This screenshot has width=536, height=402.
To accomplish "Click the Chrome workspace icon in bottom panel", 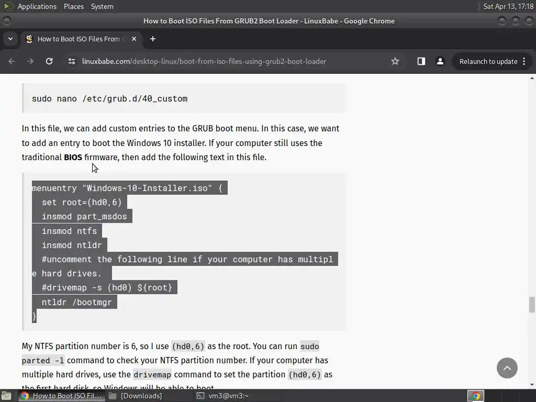I will pos(476,396).
